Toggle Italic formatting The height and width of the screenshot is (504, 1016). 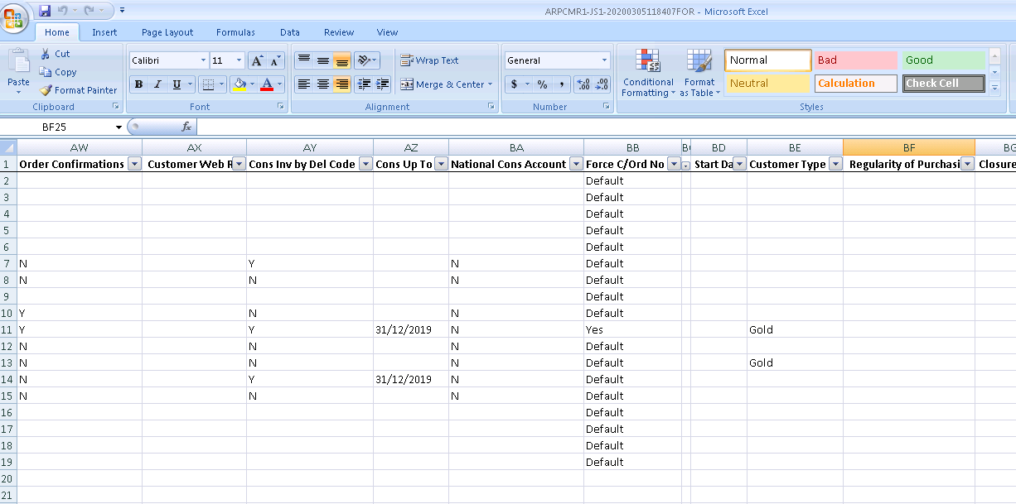pos(157,84)
